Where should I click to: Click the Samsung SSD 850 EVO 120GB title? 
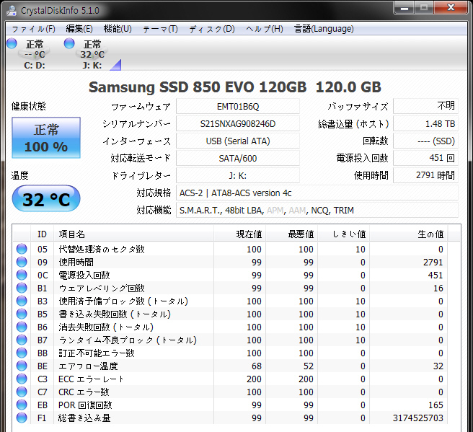pos(235,87)
